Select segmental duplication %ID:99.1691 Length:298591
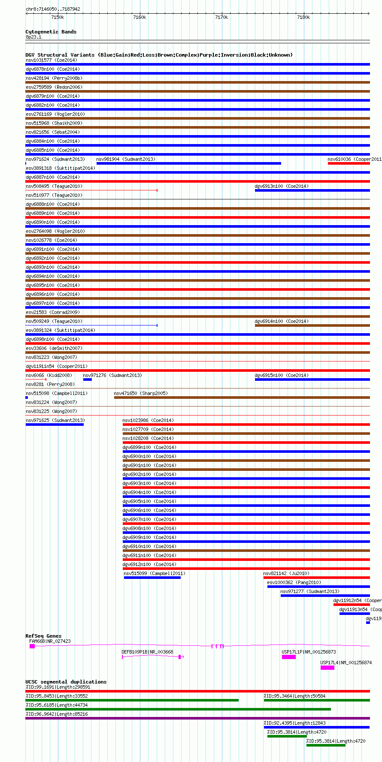 [x=58, y=687]
